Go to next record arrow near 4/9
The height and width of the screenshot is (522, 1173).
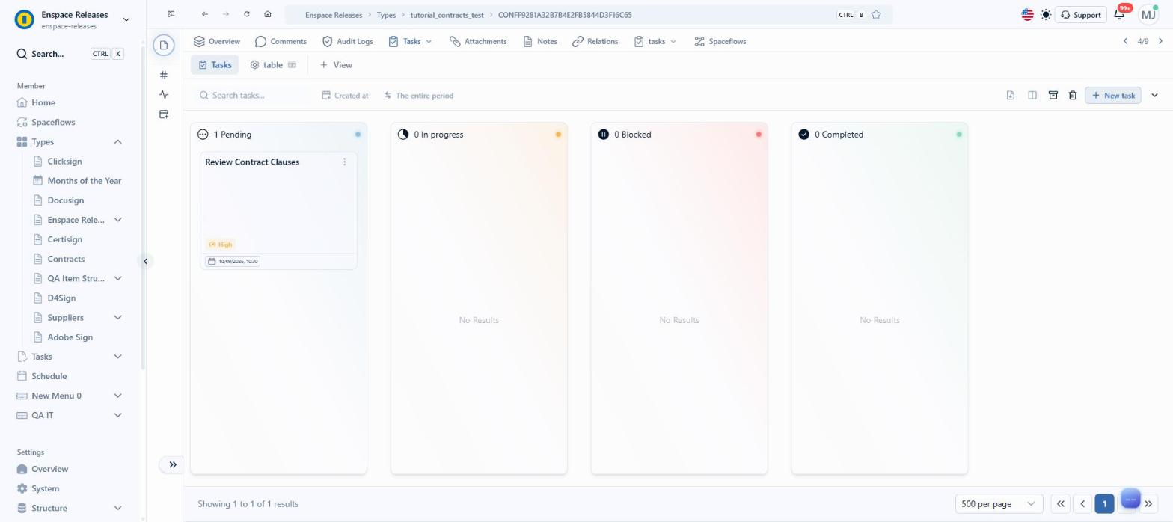[1161, 41]
